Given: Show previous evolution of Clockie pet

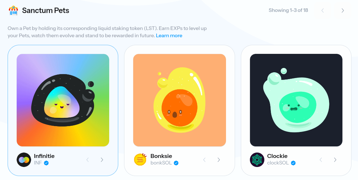Looking at the screenshot, I should coord(321,160).
